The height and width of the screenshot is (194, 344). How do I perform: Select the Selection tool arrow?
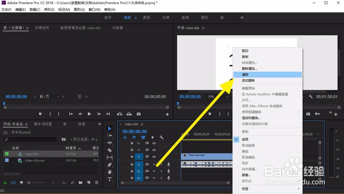pos(110,128)
